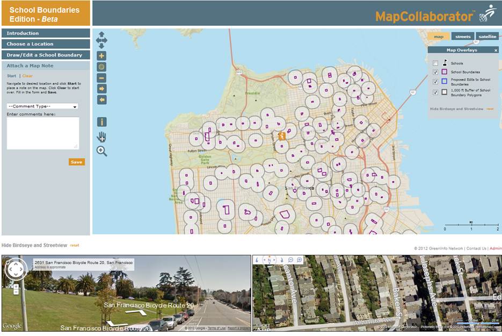Screen dimensions: 502x336
Task: Uncheck the 1,000 ft Buffer overlay
Action: pos(435,92)
